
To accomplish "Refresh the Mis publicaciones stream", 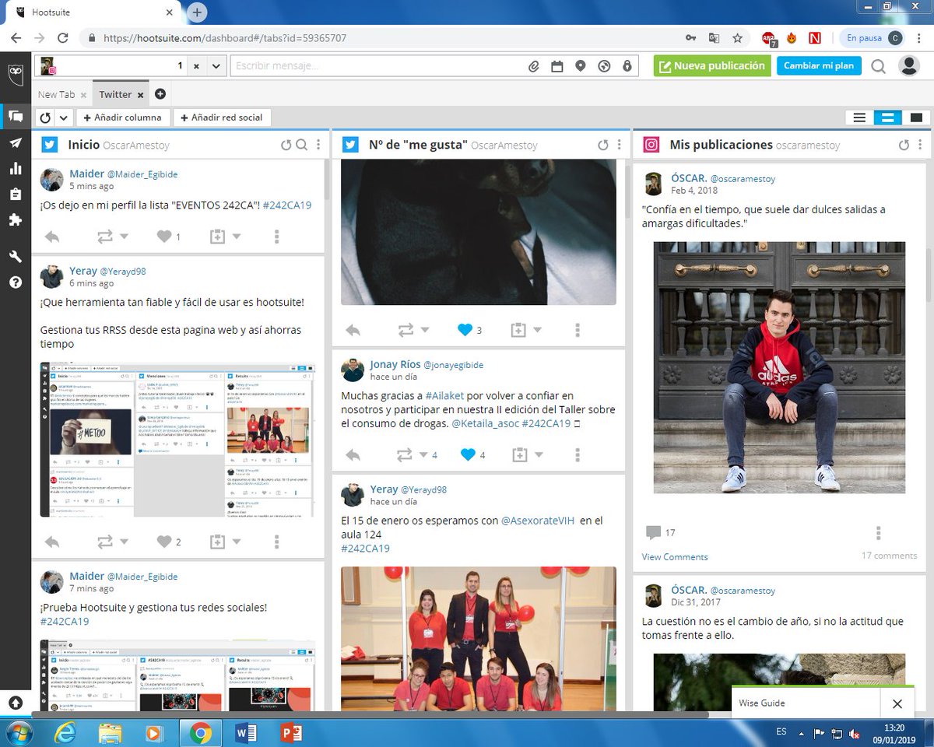I will point(904,145).
